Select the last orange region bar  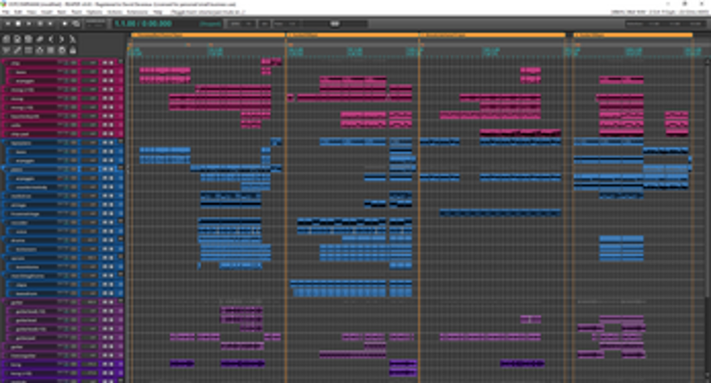click(633, 35)
